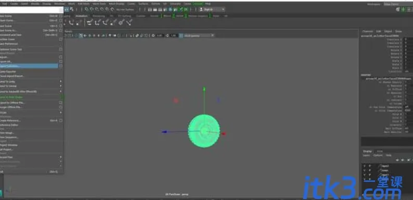Switch to the Animation shelf tab

click(81, 16)
